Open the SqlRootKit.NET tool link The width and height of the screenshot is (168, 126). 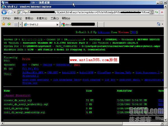(33, 73)
